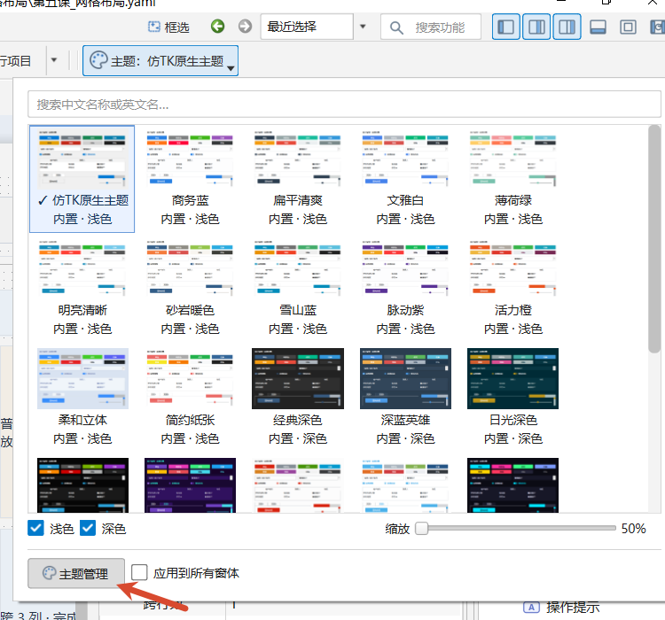Pick the 简约纸张 theme
Image resolution: width=665 pixels, height=620 pixels.
tap(190, 398)
